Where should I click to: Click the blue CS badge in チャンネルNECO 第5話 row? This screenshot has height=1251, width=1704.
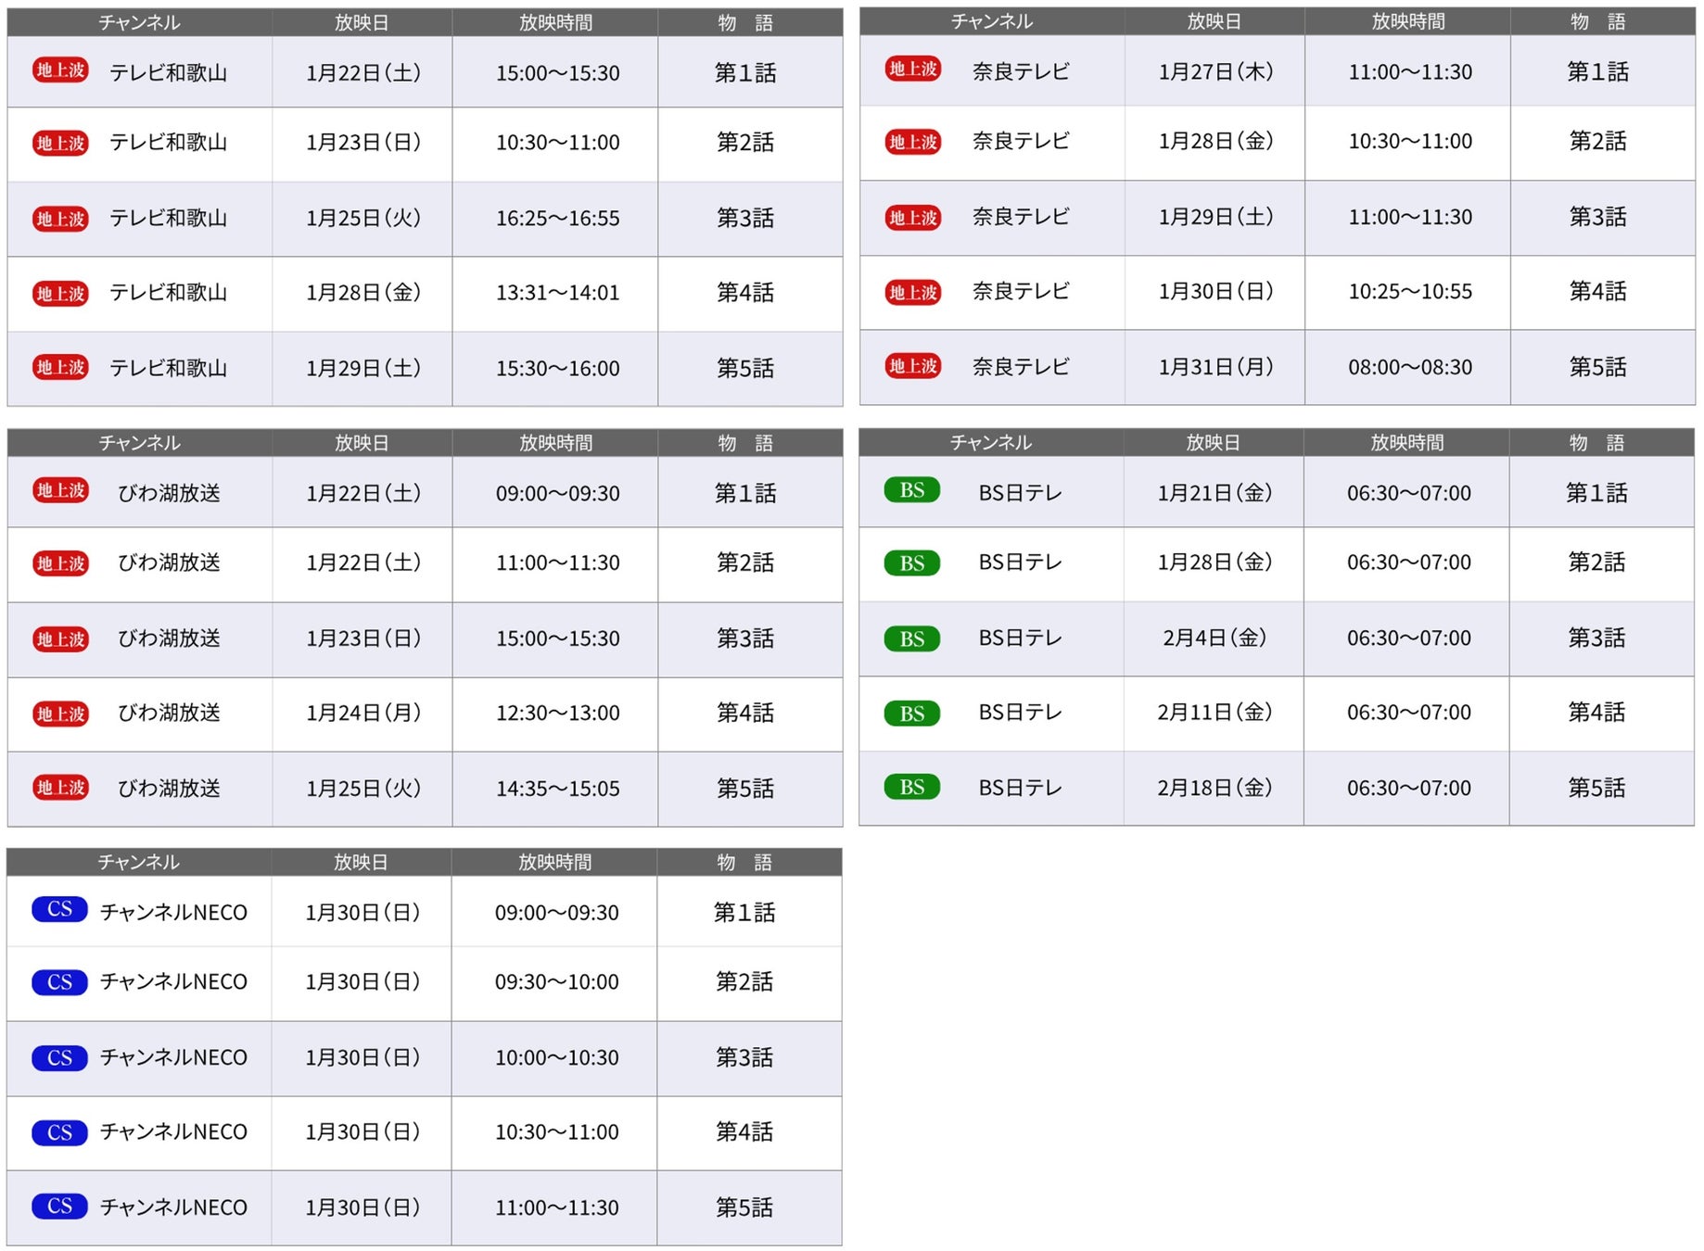(x=59, y=1207)
